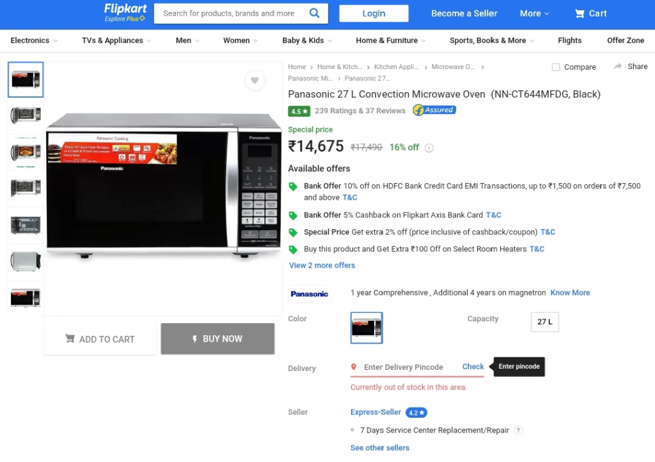Viewport: 655px width, 462px height.
Task: Click Check delivery pincode
Action: click(x=473, y=367)
